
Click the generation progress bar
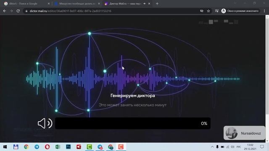coord(133,123)
